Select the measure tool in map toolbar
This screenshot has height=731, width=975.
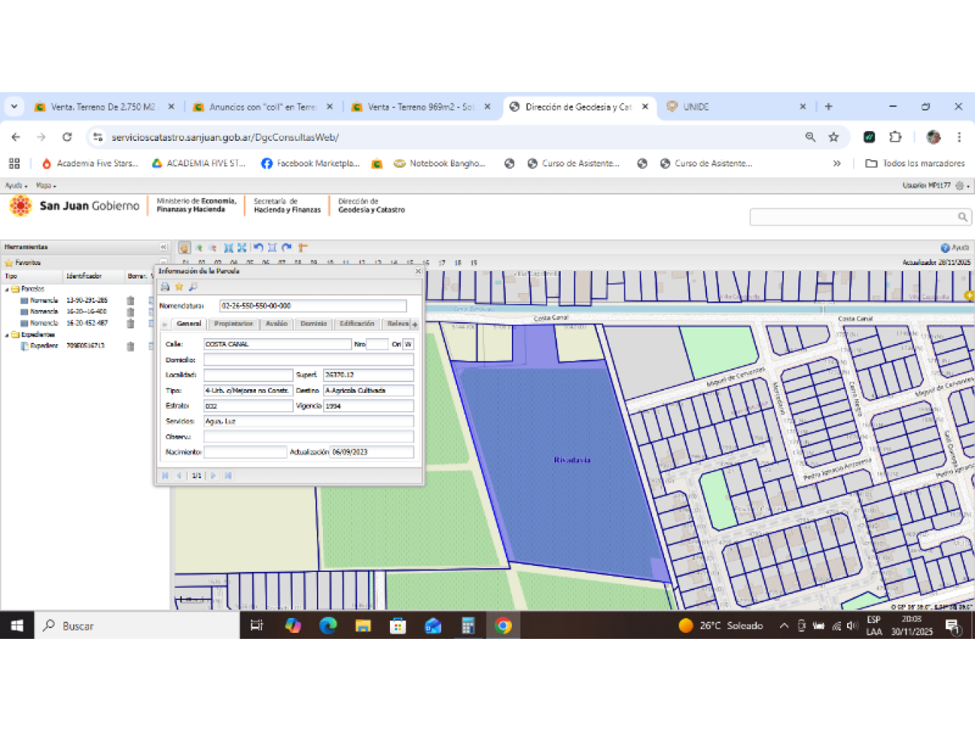coord(302,247)
